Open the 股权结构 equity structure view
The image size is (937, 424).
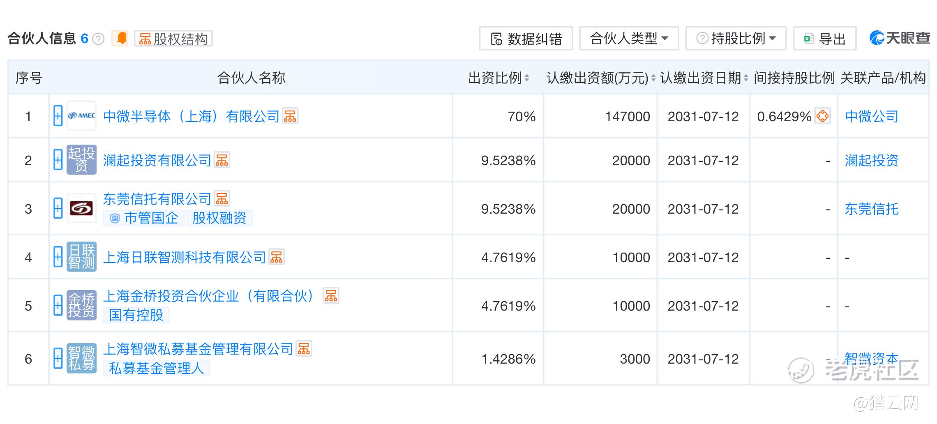click(x=173, y=39)
